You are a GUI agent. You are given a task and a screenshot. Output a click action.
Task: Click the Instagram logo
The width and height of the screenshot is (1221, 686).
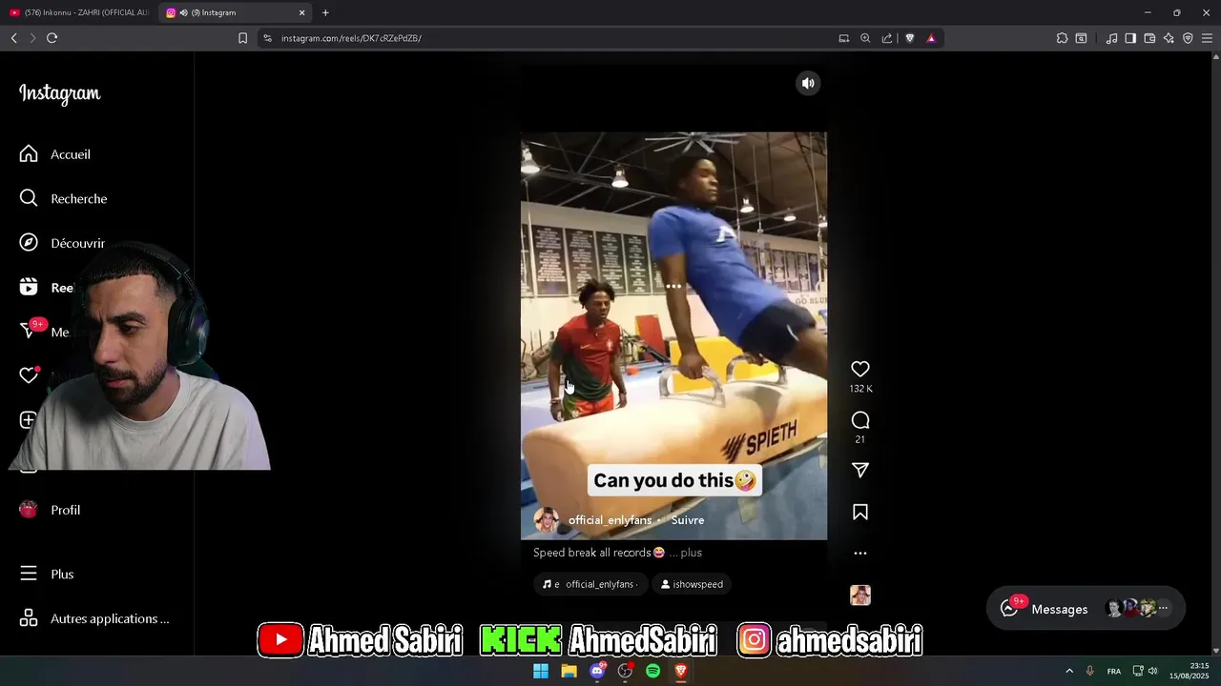click(x=59, y=93)
